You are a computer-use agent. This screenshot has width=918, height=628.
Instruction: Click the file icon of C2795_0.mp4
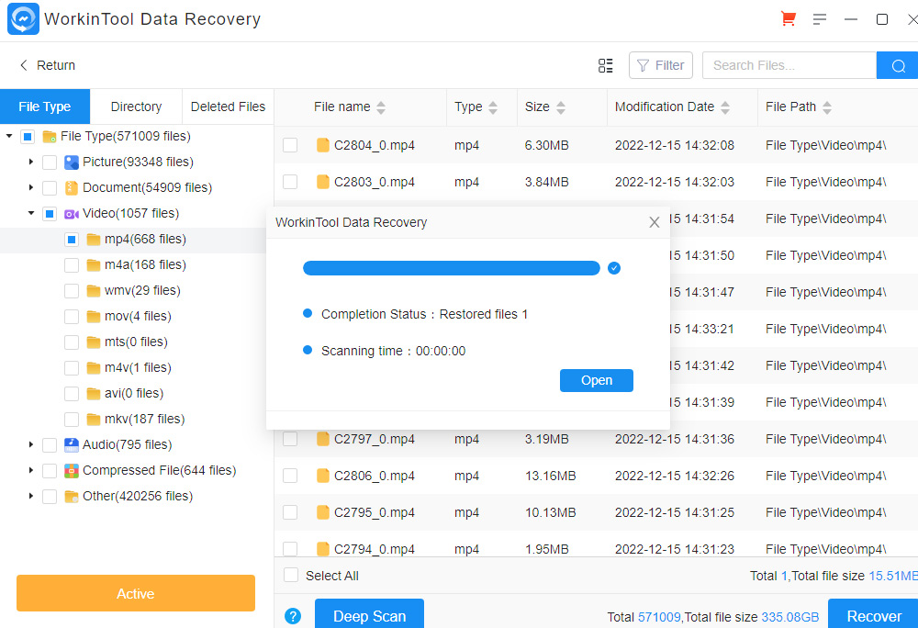click(x=322, y=512)
